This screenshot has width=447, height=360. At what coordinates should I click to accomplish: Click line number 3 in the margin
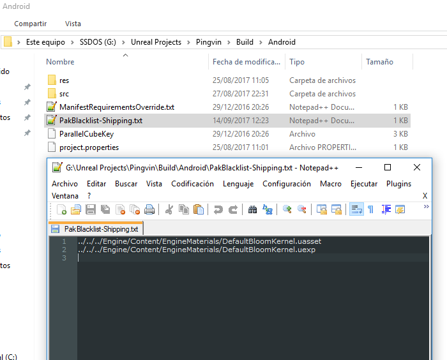64,258
